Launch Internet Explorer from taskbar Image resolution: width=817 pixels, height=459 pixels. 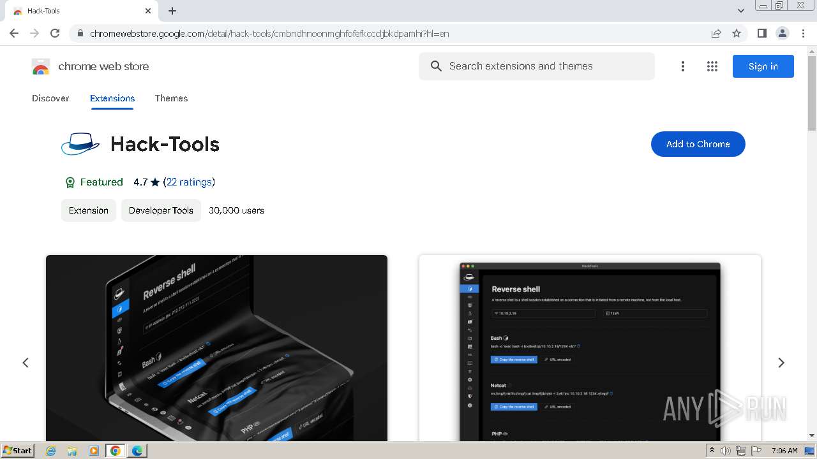pos(50,451)
